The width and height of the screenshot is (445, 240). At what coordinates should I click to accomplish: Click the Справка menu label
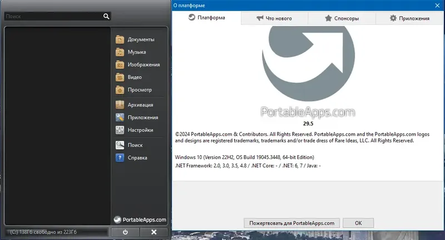pos(137,158)
